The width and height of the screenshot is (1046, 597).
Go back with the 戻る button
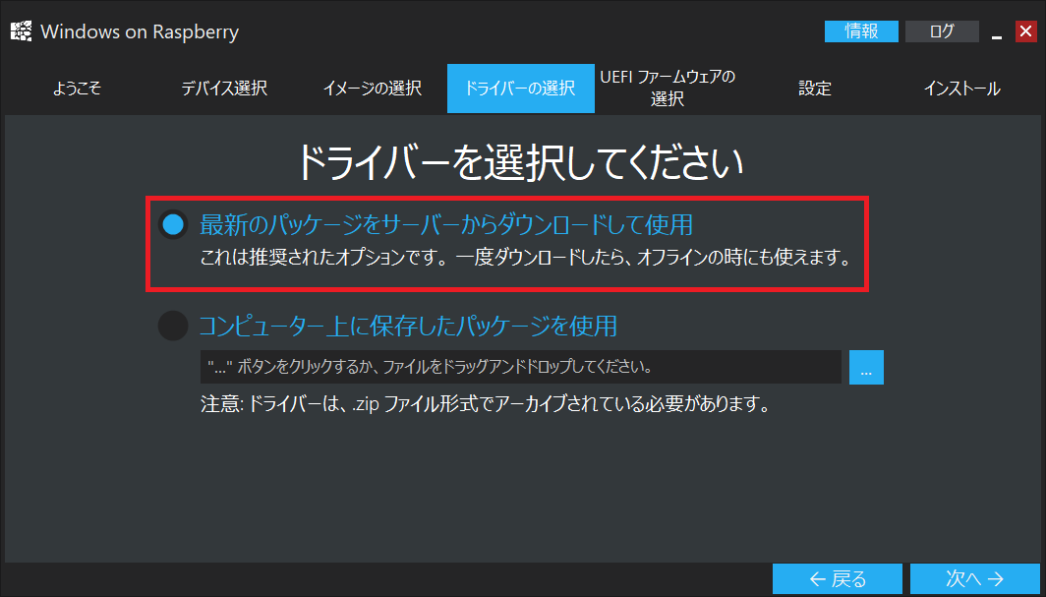[x=838, y=579]
